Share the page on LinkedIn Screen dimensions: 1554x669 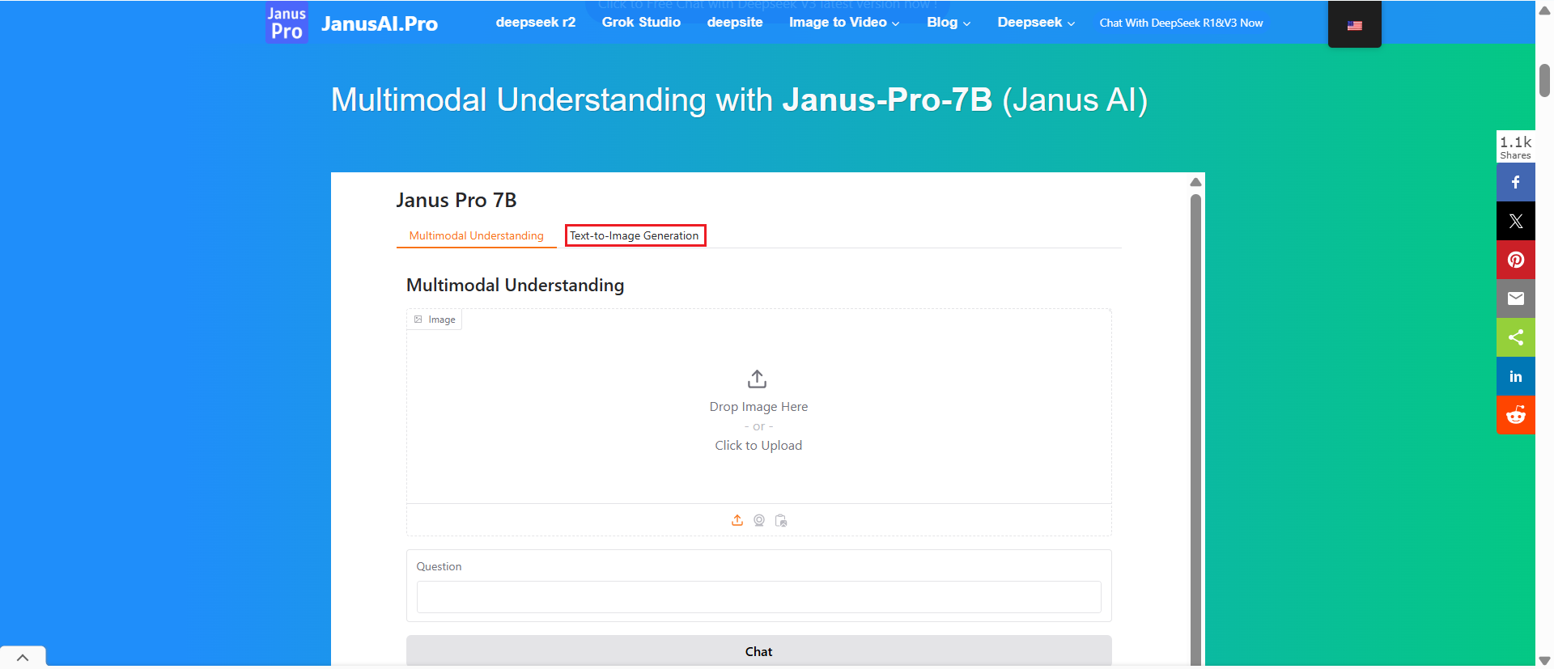tap(1516, 376)
